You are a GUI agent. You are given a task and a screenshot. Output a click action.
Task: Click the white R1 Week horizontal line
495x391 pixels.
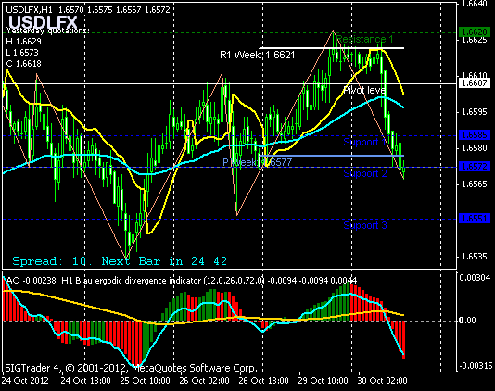(x=332, y=48)
